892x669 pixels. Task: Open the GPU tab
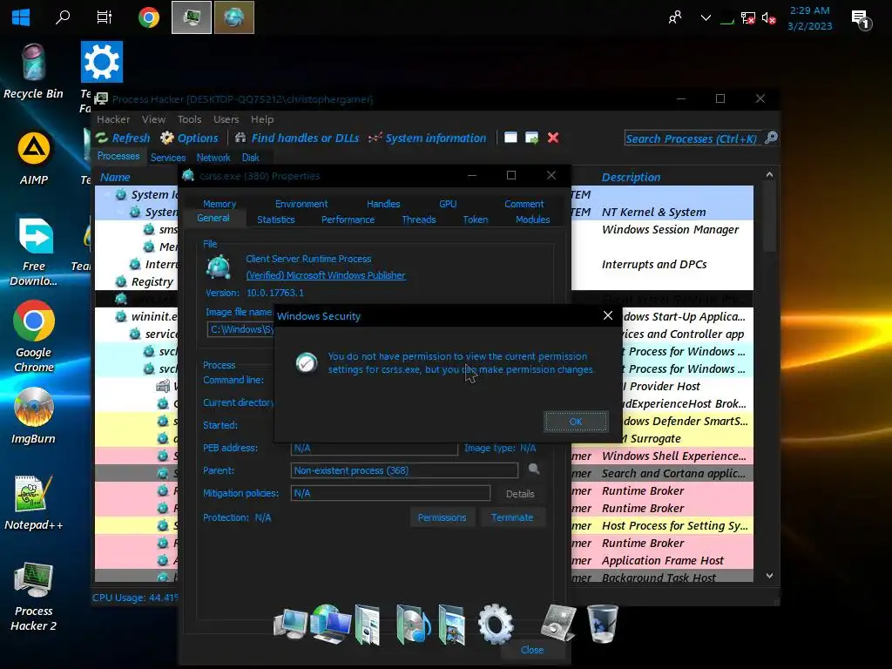point(448,204)
